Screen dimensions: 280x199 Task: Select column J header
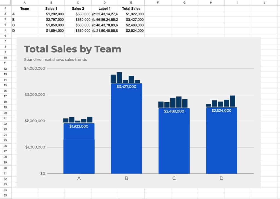click(x=264, y=3)
